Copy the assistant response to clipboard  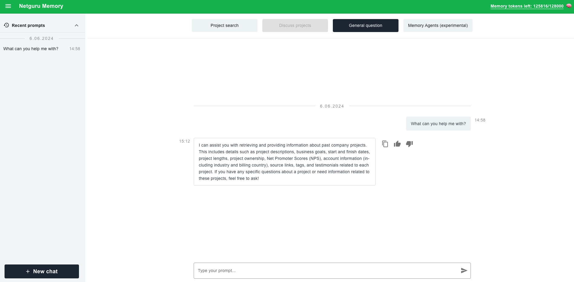coord(385,144)
